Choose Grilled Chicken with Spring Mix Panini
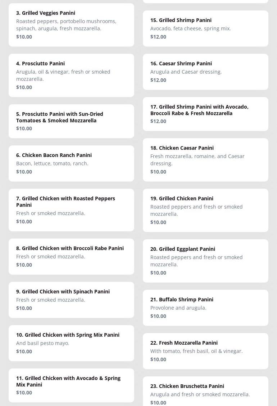Viewport: 277px width, 406px height. 71,343
